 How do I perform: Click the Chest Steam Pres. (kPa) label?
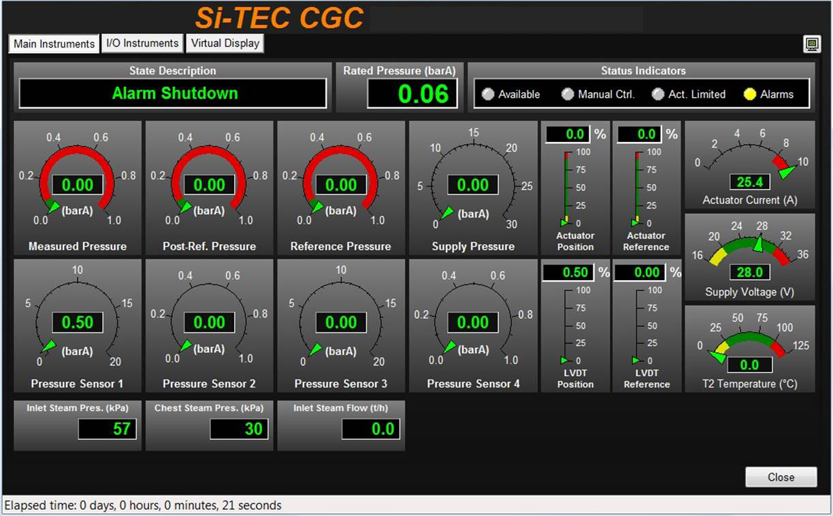tap(209, 408)
